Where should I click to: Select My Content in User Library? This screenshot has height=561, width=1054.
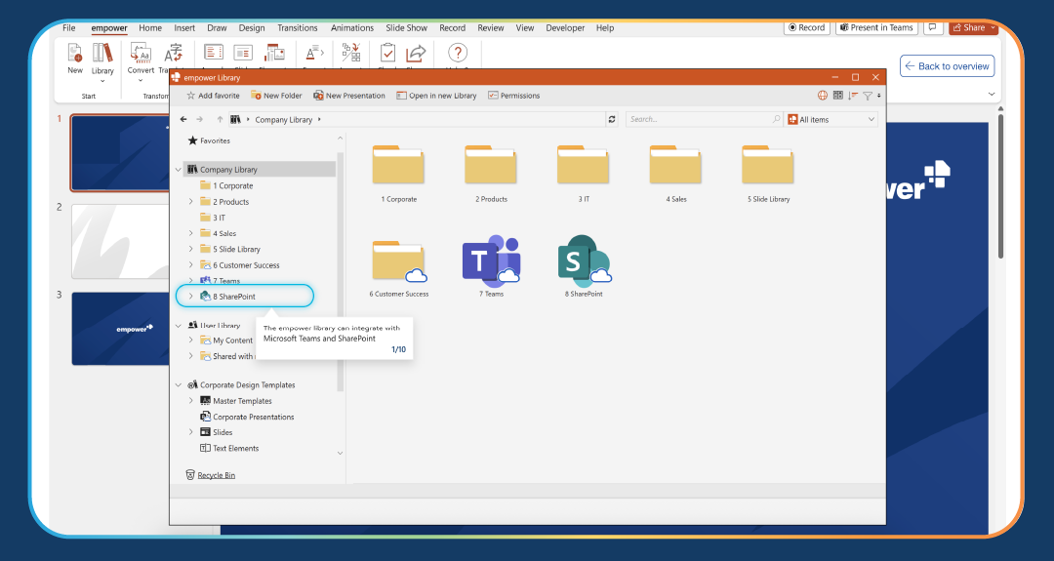(x=226, y=341)
